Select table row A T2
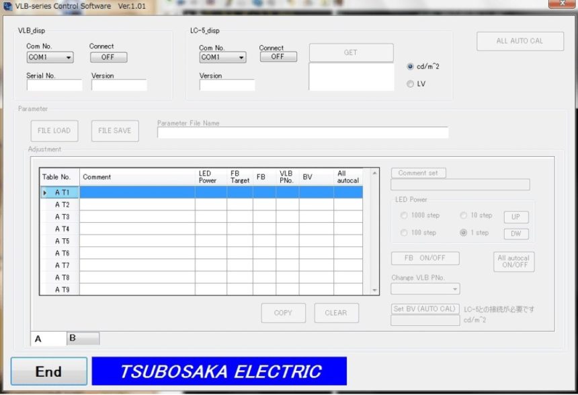 point(201,205)
